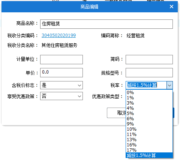Click the 简码 input field
180x161 pixels.
(149, 59)
